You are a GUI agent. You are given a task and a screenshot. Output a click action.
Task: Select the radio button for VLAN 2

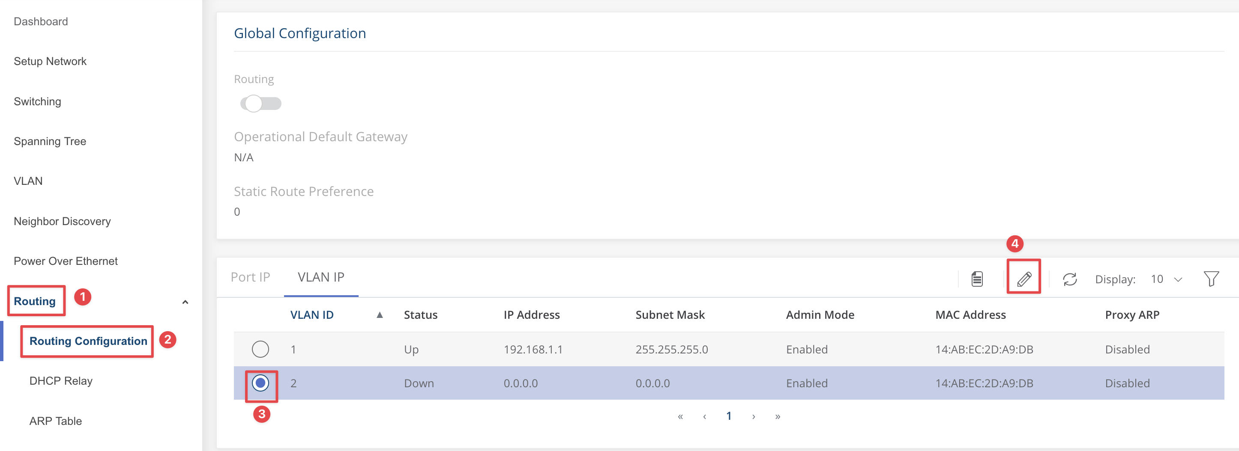point(260,383)
